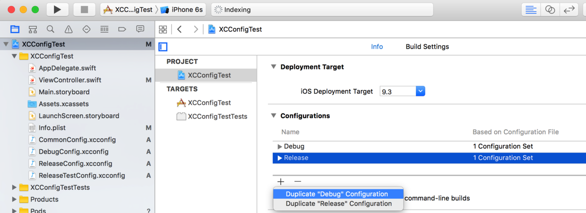Screen dimensions: 586x213
Task: Expand the Debug configuration row
Action: click(280, 146)
